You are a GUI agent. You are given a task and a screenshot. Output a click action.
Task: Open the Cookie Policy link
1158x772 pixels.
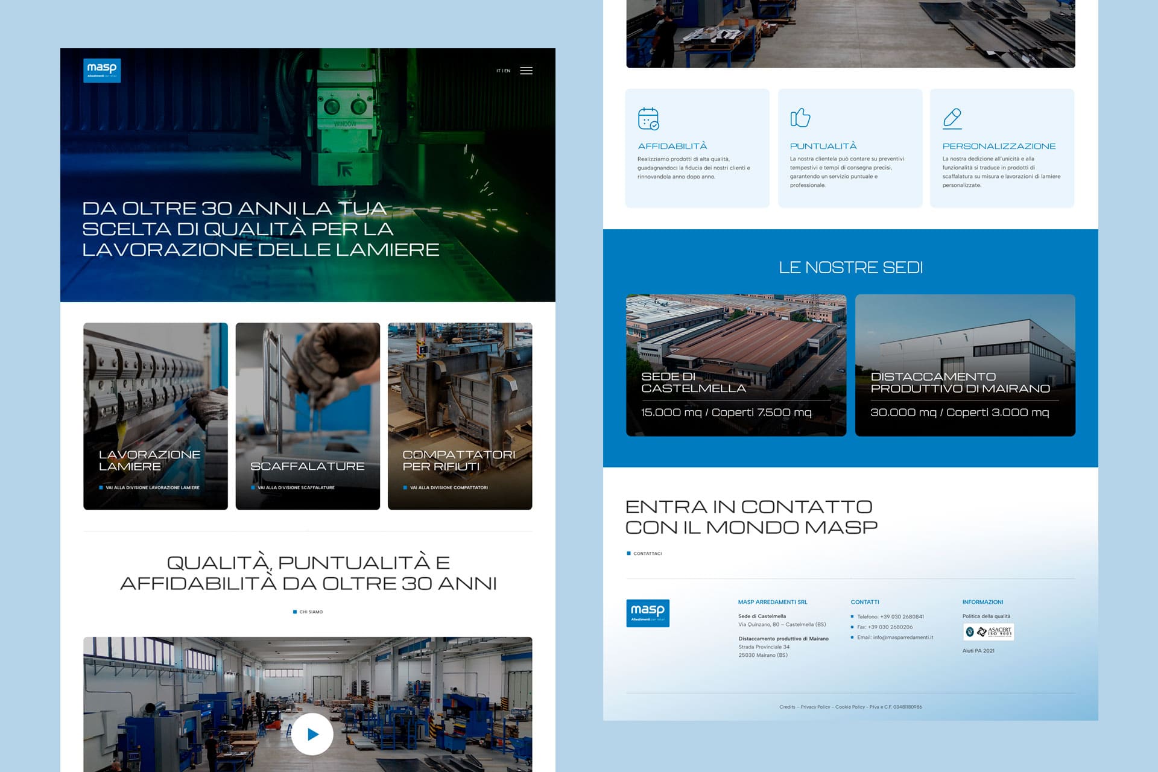coord(850,707)
